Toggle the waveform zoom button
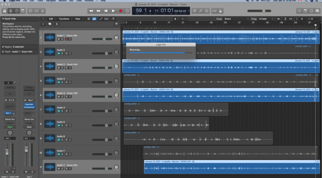Viewport: 322px width, 178px height. click(x=279, y=19)
